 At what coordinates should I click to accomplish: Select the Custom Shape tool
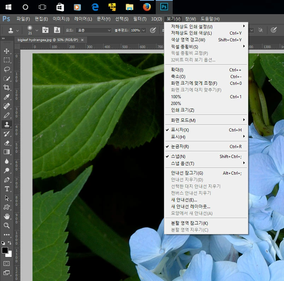tap(7, 207)
